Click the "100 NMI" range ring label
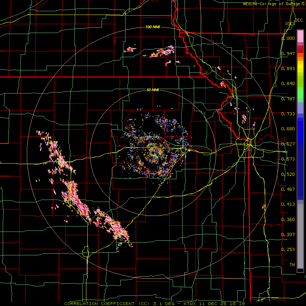The image size is (306, 306). click(153, 27)
